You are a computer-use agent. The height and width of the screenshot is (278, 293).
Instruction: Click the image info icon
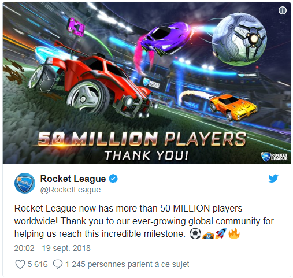pos(282,10)
